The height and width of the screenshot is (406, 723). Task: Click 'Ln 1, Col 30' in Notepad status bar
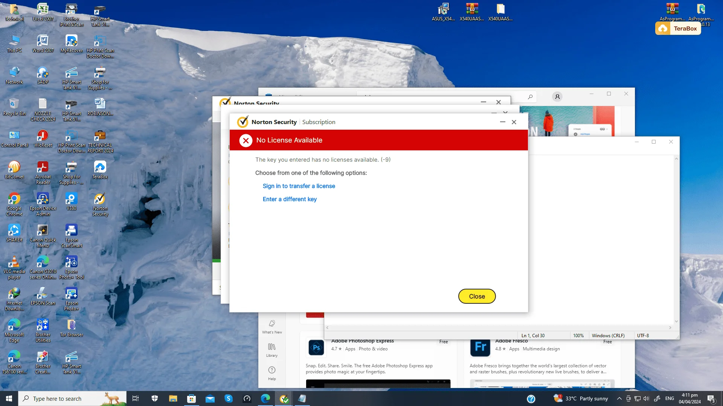(x=533, y=336)
